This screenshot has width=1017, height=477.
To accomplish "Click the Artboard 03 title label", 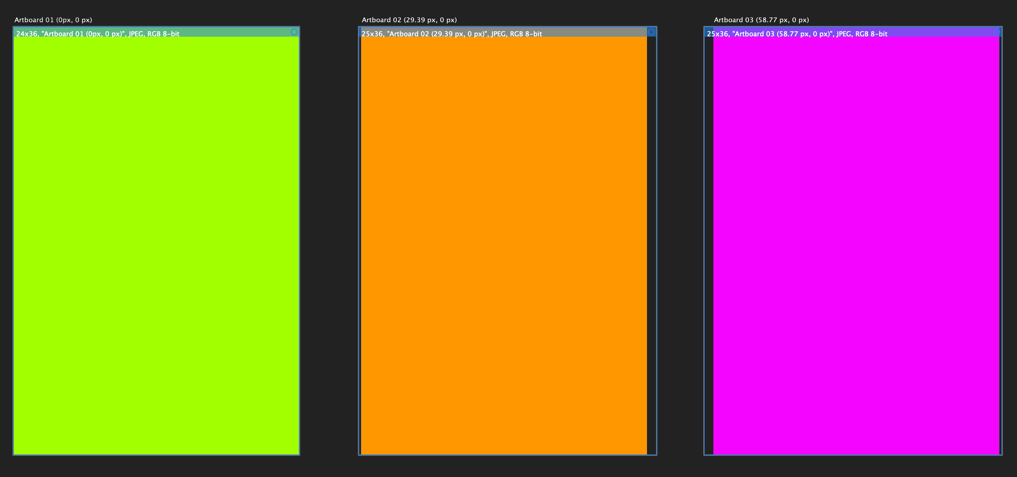I will 761,19.
